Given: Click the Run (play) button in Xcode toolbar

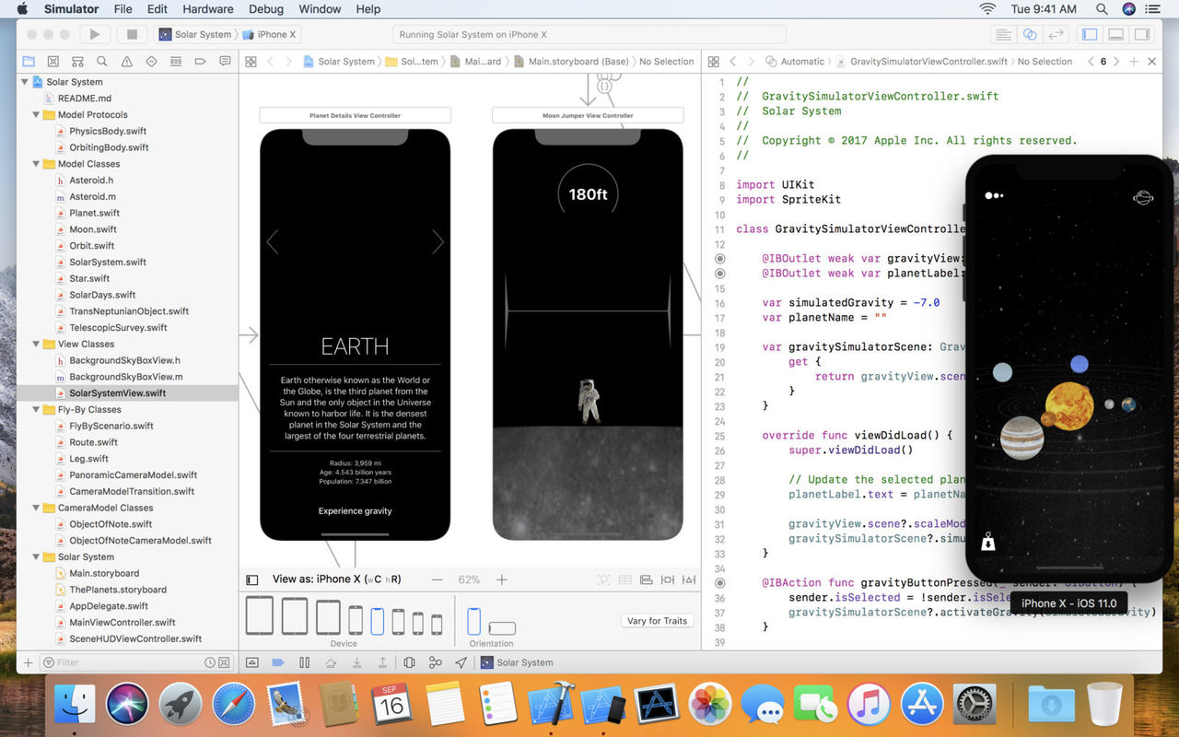Looking at the screenshot, I should tap(94, 34).
